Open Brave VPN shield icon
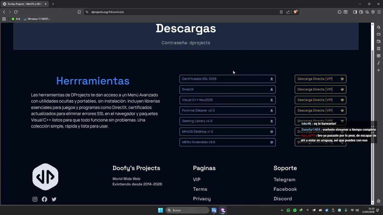383x215 pixels. click(373, 12)
